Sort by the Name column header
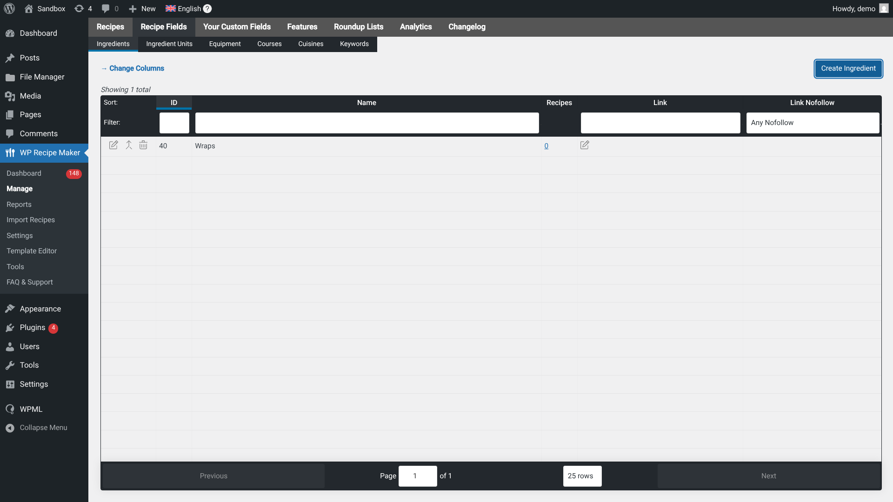This screenshot has height=502, width=893. point(367,103)
